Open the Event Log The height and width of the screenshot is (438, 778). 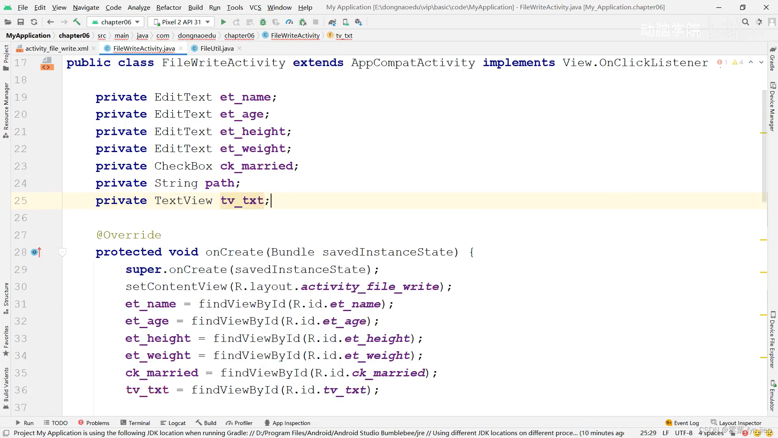click(x=682, y=423)
